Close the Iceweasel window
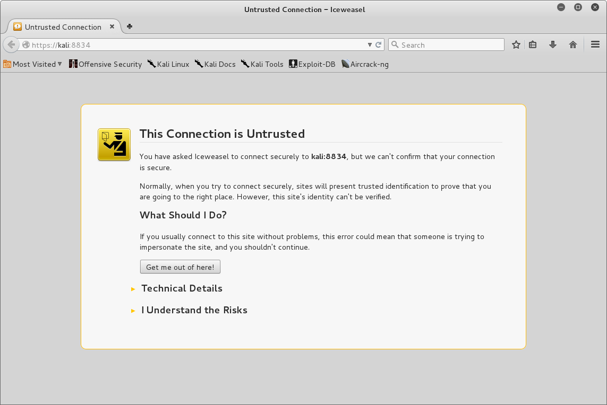This screenshot has width=607, height=405. pyautogui.click(x=595, y=7)
